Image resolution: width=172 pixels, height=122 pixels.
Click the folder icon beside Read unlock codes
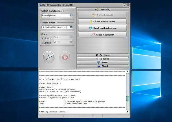coord(91,21)
